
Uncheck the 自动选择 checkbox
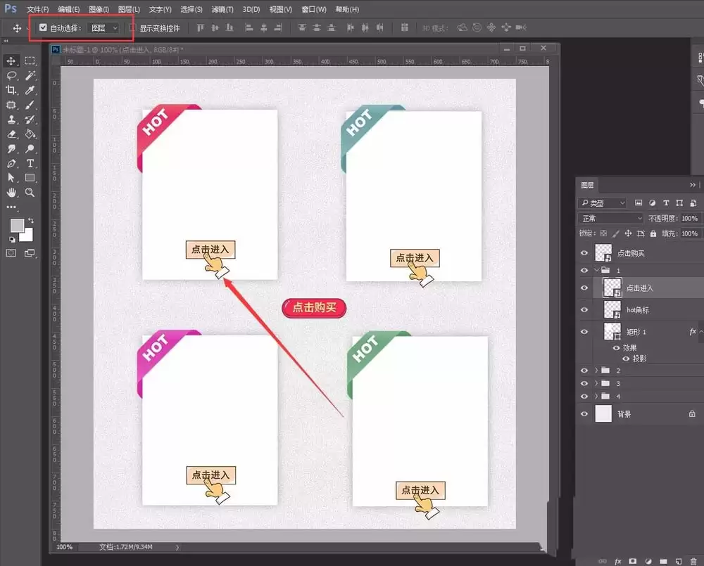43,27
